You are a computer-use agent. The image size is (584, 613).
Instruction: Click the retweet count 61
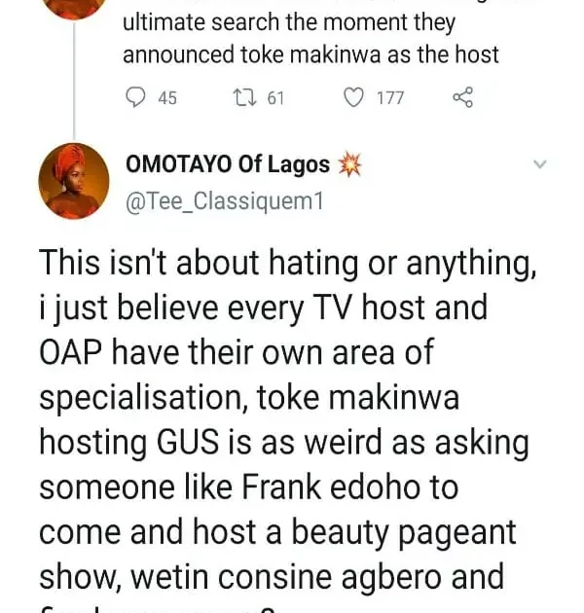275,97
